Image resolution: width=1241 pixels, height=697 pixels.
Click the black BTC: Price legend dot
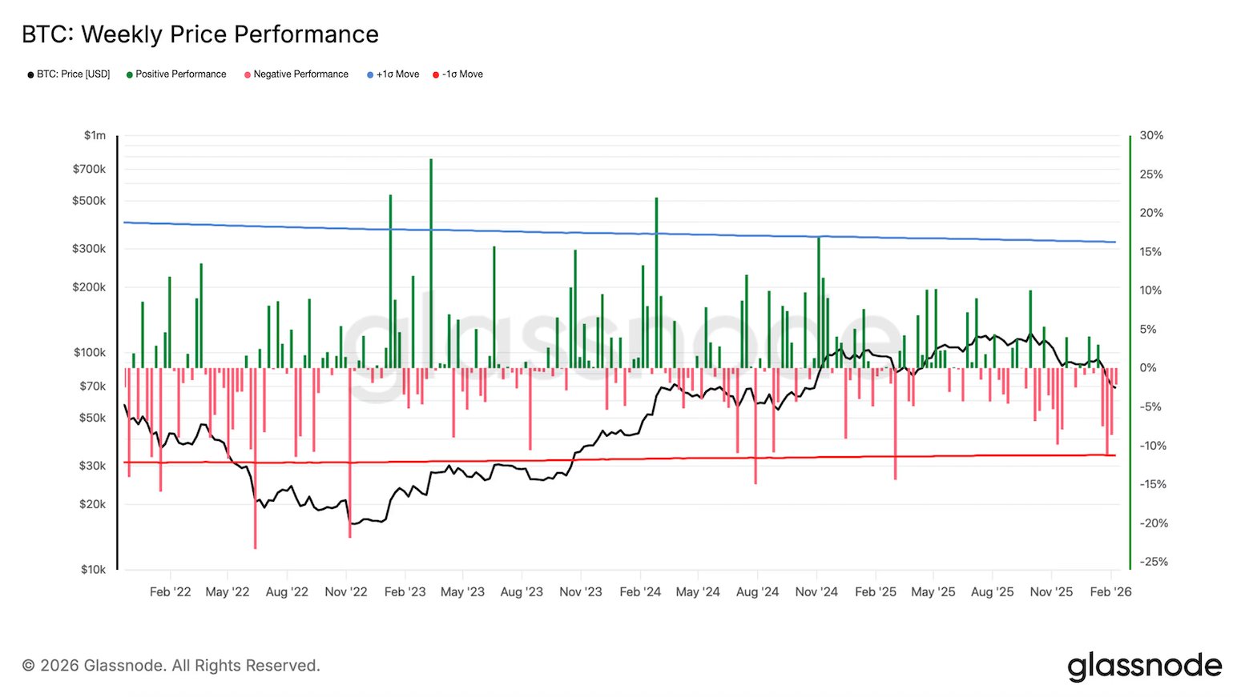pyautogui.click(x=30, y=74)
